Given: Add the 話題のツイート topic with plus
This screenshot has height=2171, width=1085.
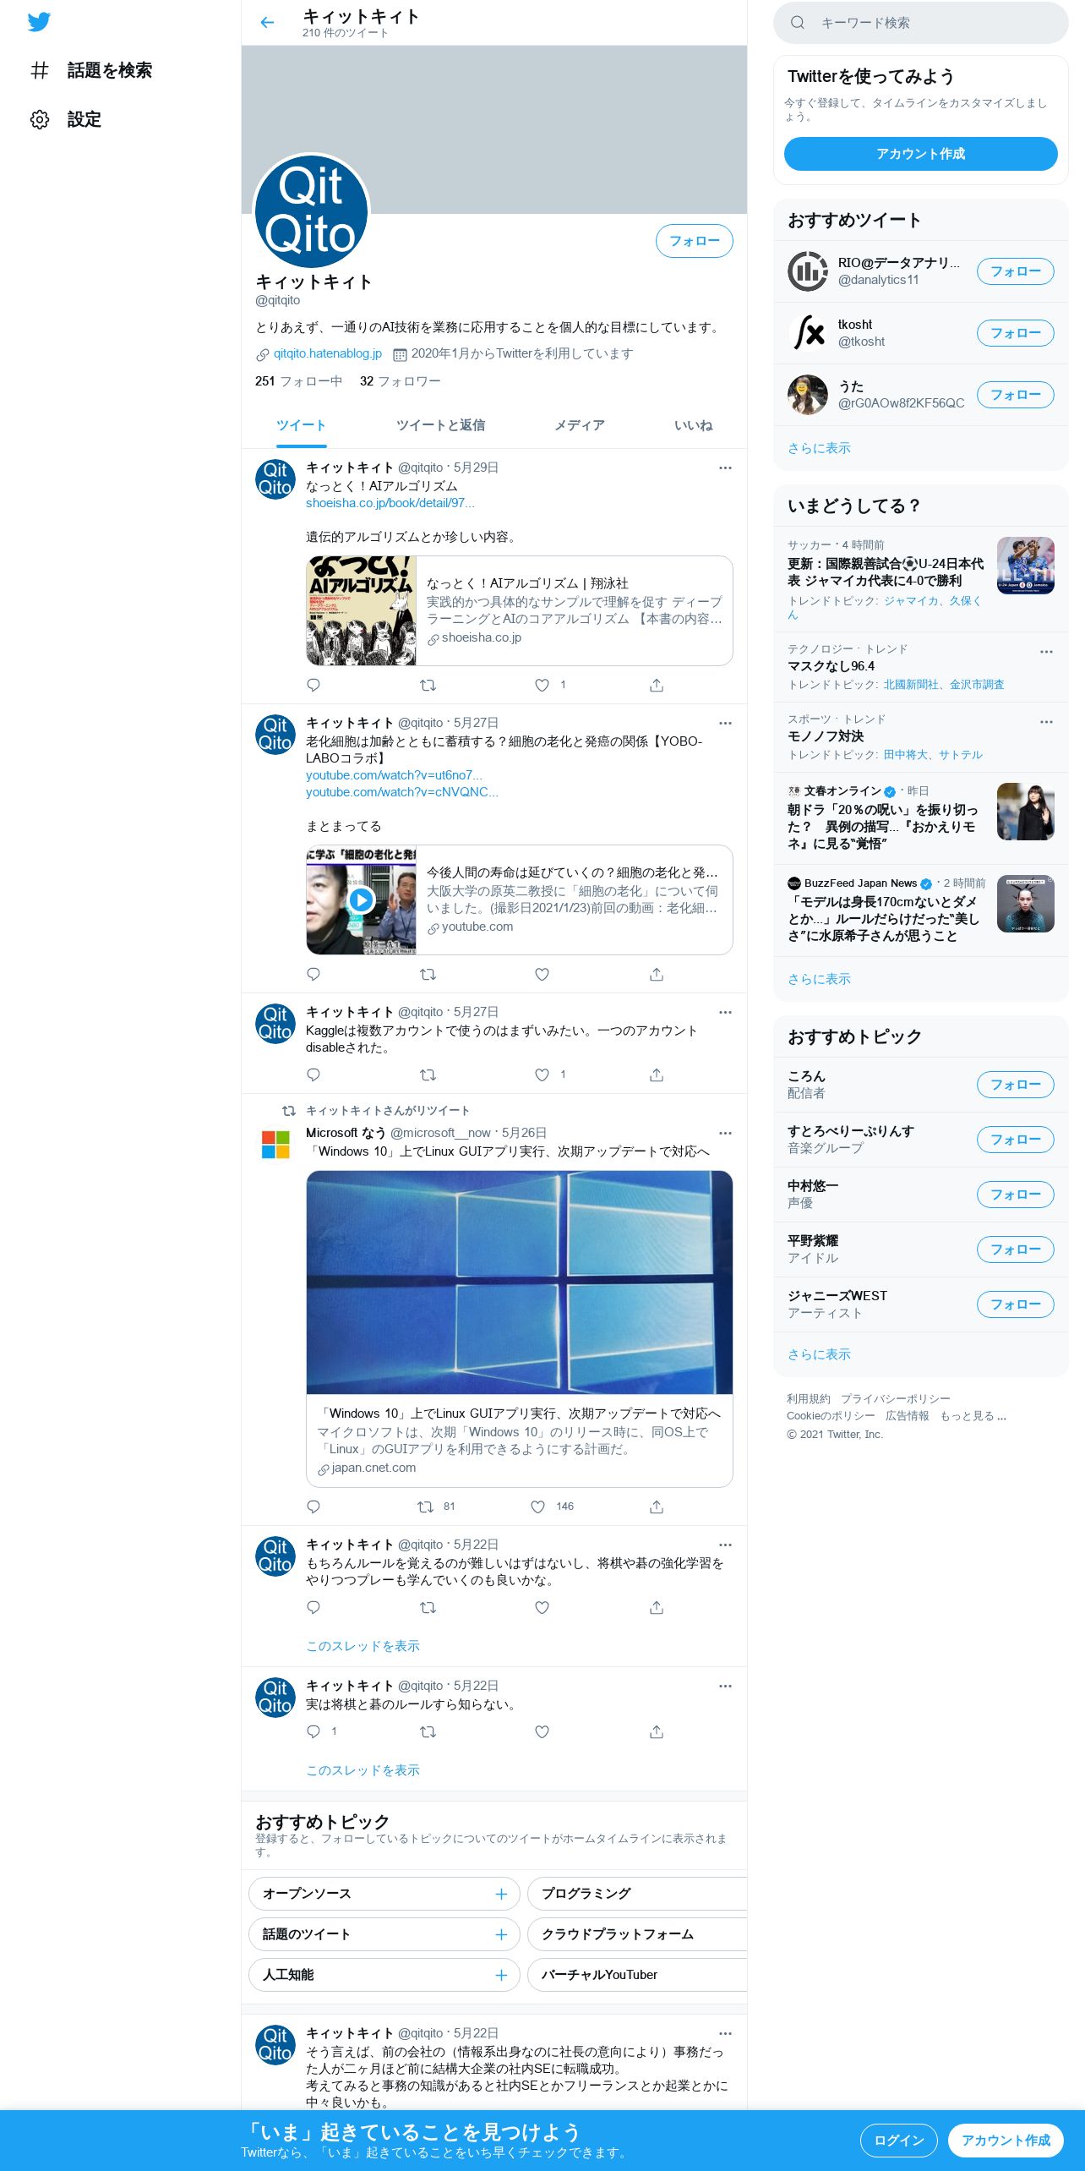Looking at the screenshot, I should click(x=501, y=1934).
